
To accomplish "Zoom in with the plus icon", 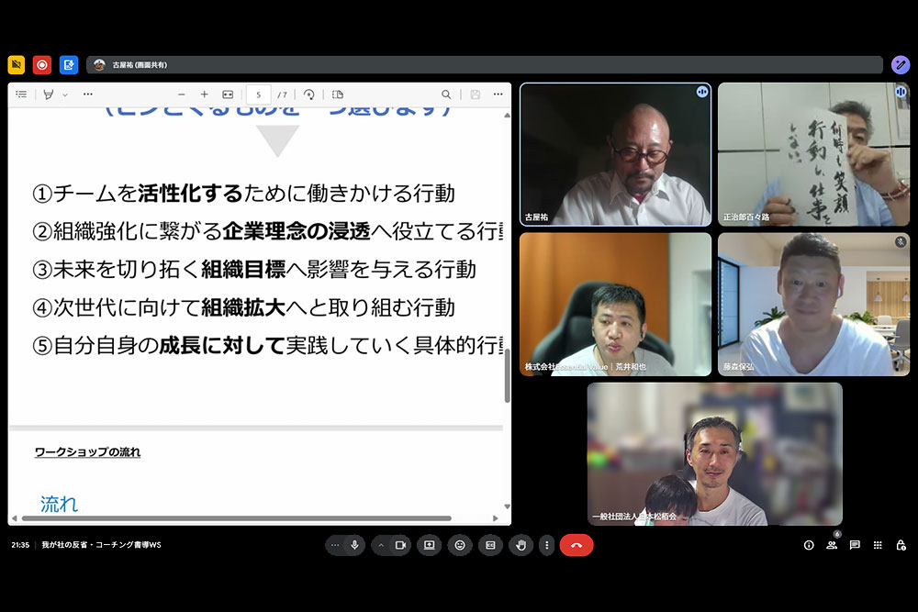I will (x=204, y=95).
